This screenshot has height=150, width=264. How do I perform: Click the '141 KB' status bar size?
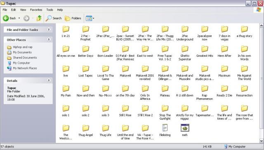tap(207, 146)
